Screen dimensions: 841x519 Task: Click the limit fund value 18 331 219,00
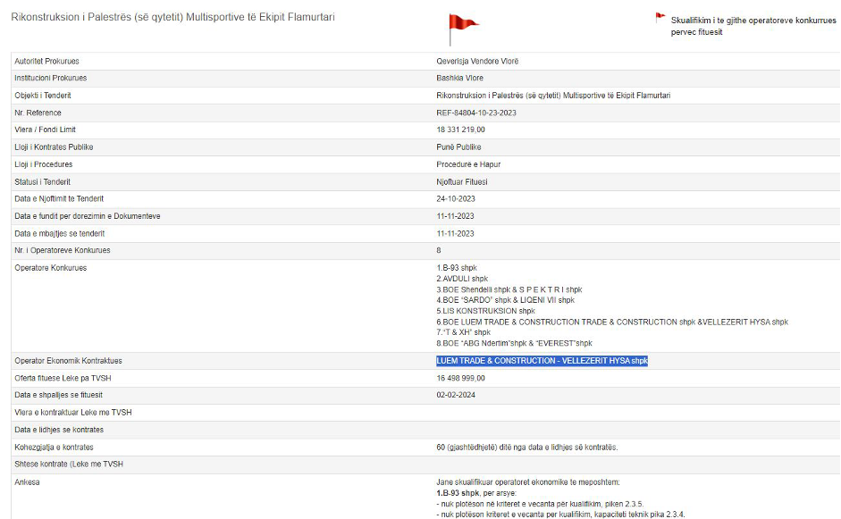pyautogui.click(x=460, y=130)
